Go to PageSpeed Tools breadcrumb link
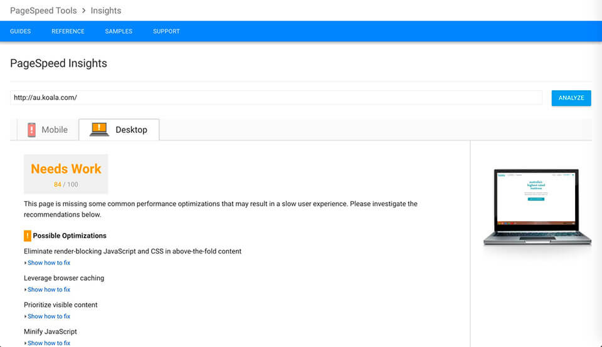 [43, 11]
